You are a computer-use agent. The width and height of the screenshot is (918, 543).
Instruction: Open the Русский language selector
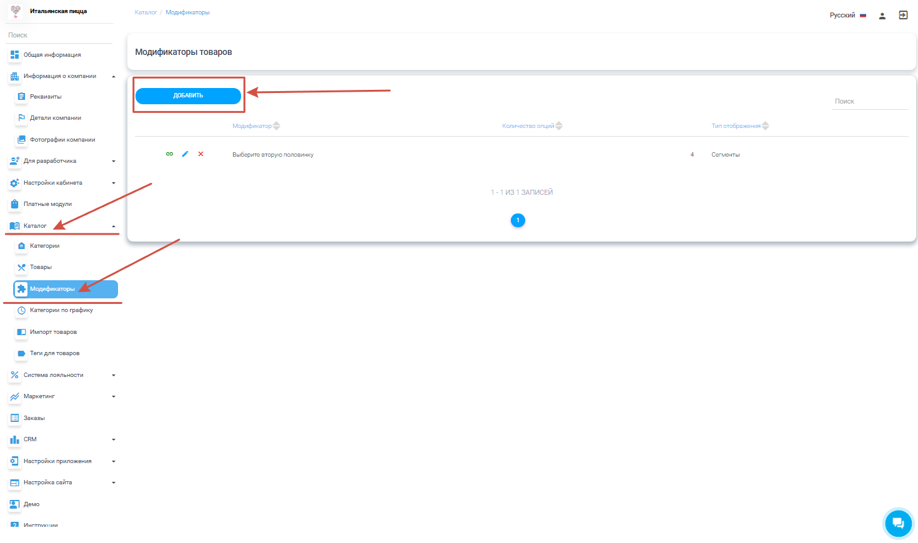click(x=847, y=16)
